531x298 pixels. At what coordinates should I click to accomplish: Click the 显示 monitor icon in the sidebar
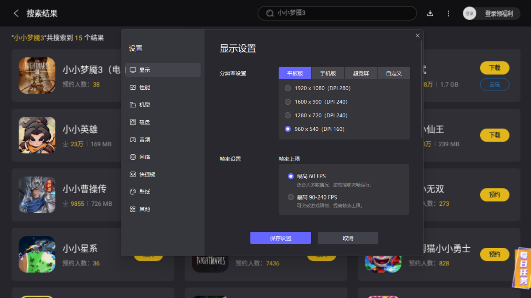(133, 70)
